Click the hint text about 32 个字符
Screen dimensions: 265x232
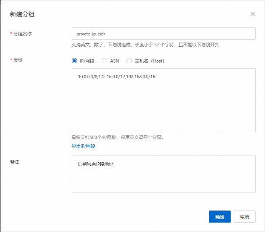[x=145, y=45]
